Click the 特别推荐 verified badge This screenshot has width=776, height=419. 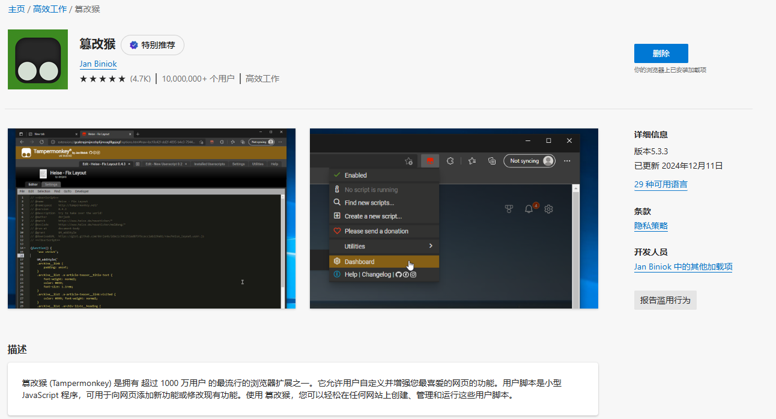tap(153, 45)
